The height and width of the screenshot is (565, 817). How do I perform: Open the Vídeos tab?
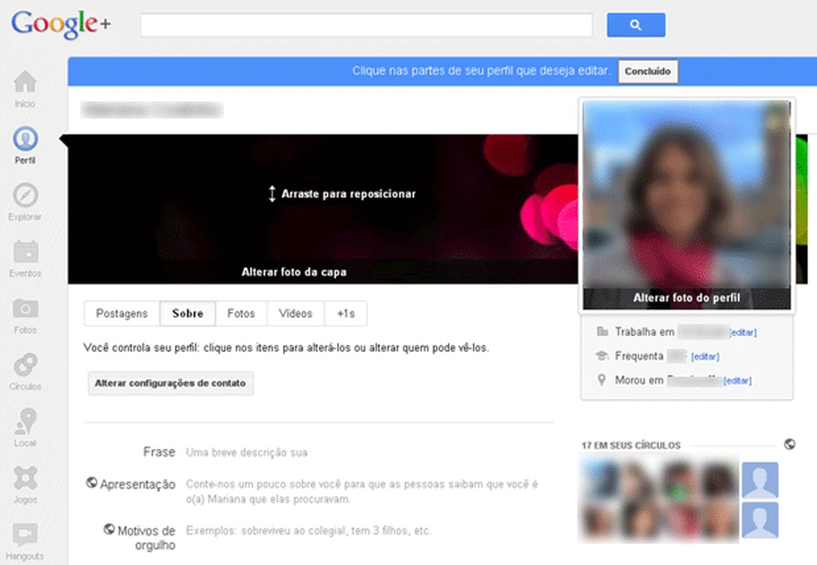coord(296,314)
